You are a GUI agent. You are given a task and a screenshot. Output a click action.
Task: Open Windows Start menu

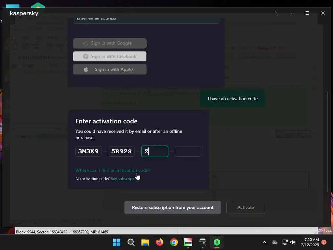[116, 242]
